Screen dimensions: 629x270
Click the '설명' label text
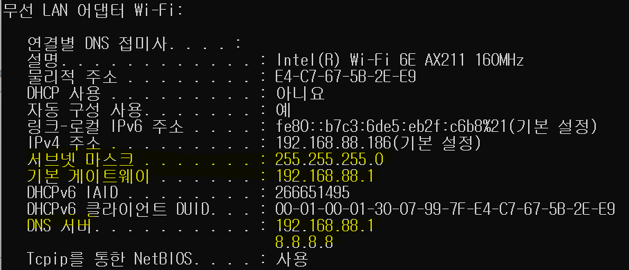pyautogui.click(x=43, y=61)
